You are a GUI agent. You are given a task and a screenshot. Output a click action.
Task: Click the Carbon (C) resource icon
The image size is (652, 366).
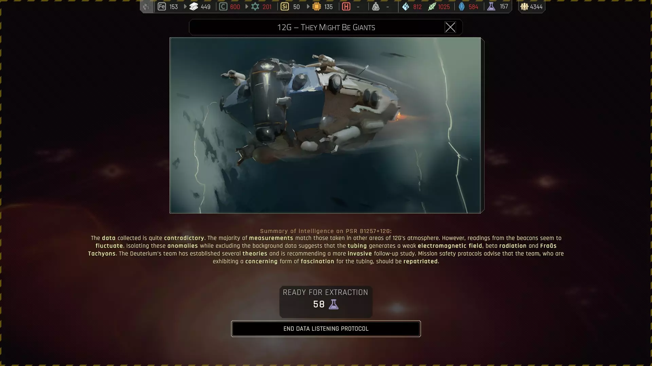[223, 6]
